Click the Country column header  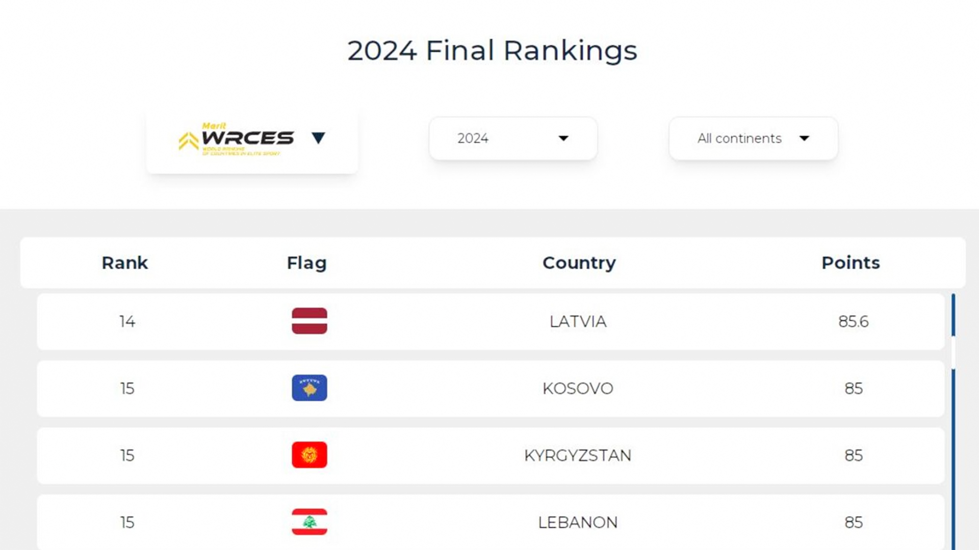(x=579, y=263)
